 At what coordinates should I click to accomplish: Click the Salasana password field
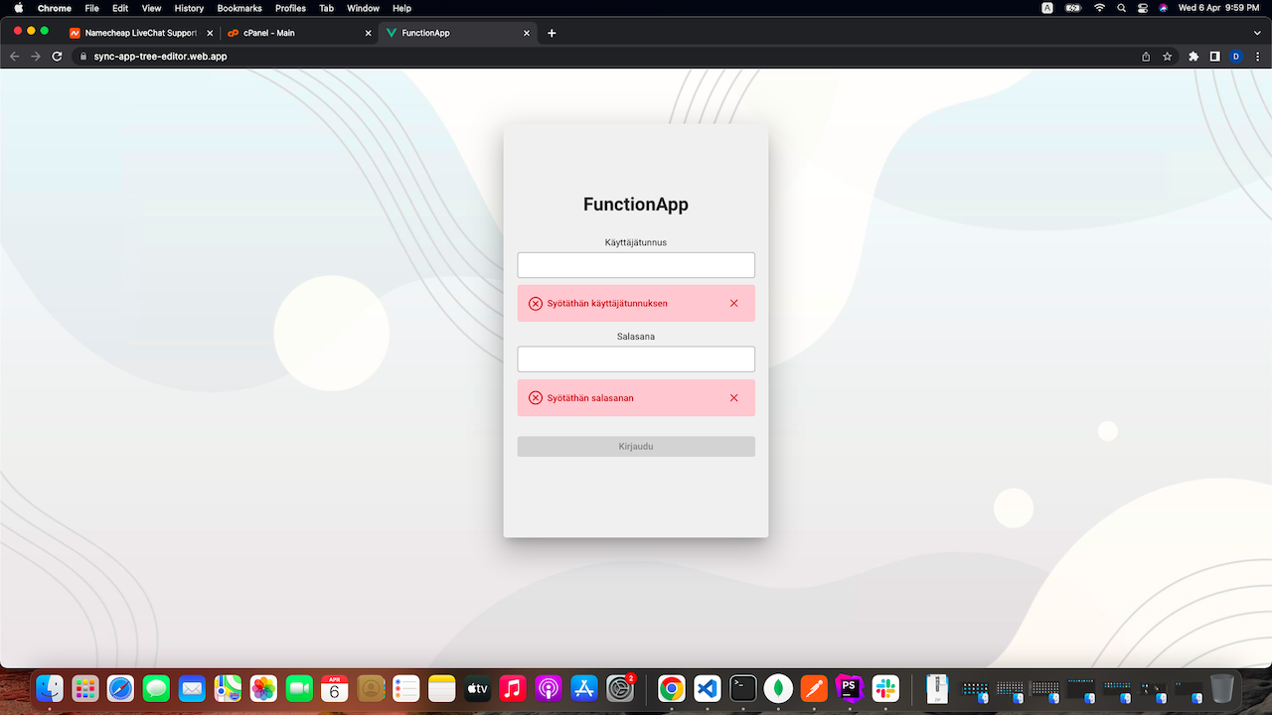636,358
